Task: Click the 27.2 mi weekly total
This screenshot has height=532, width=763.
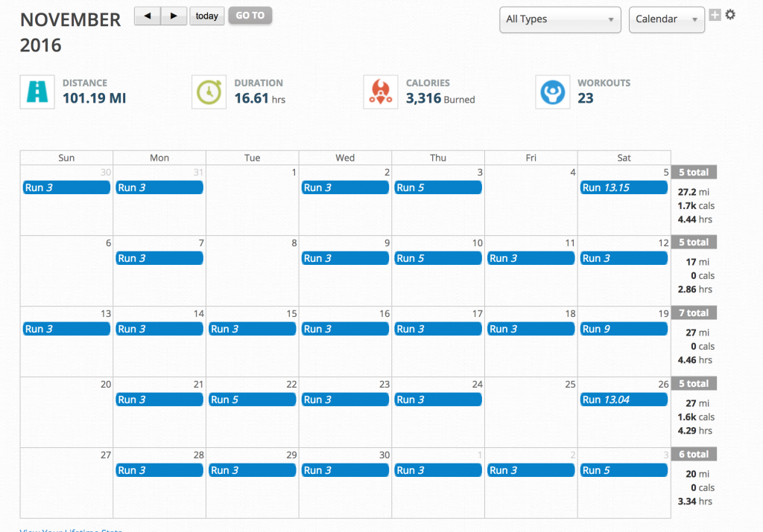Action: pyautogui.click(x=694, y=192)
